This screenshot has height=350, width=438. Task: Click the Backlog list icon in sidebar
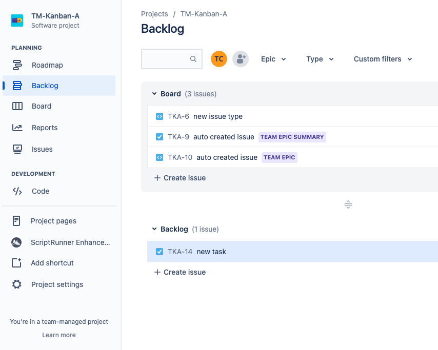click(x=17, y=86)
